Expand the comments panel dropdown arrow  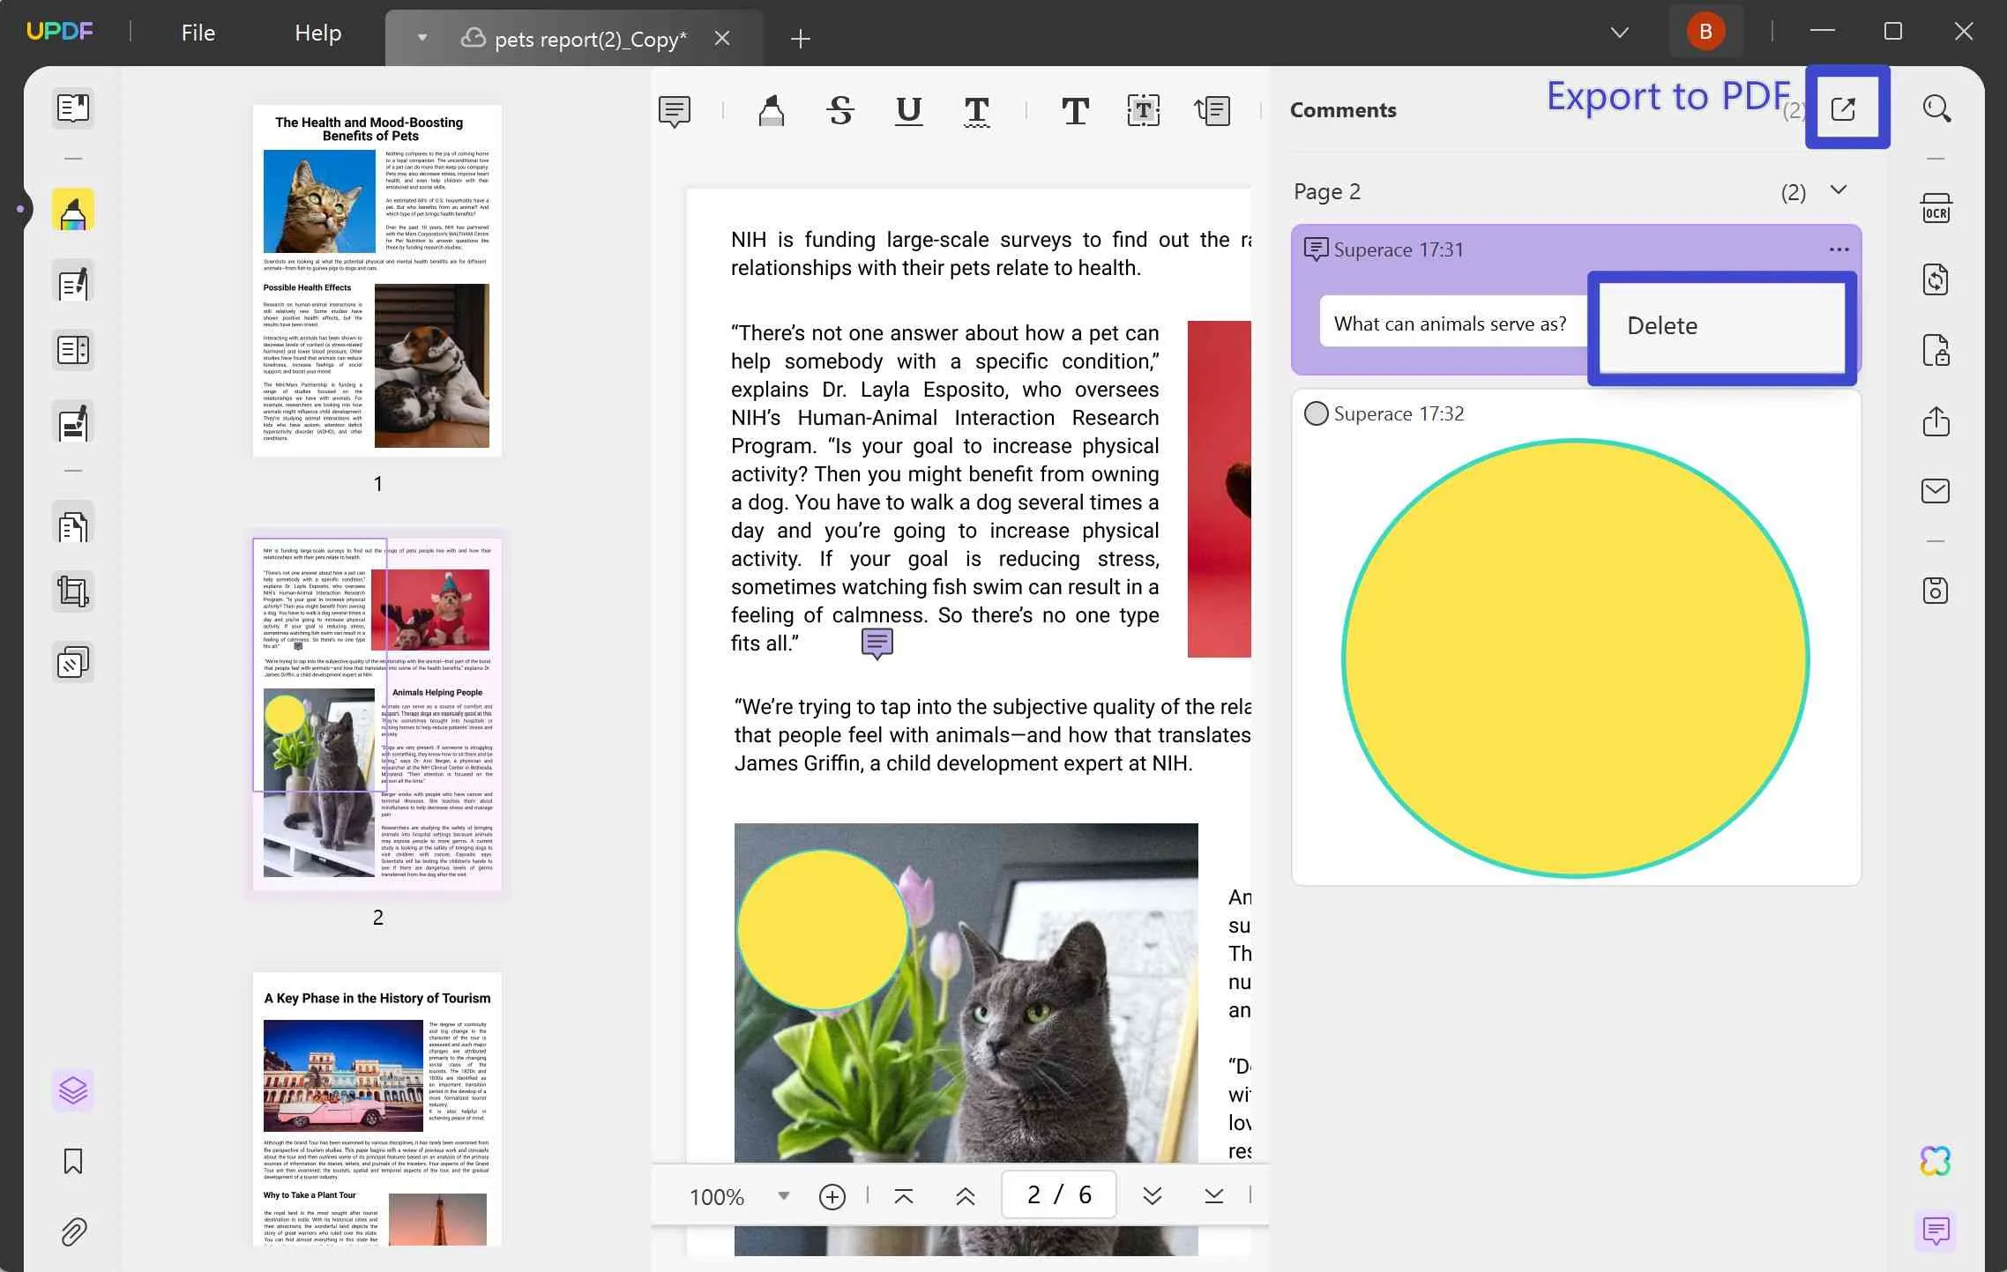[x=1839, y=190]
